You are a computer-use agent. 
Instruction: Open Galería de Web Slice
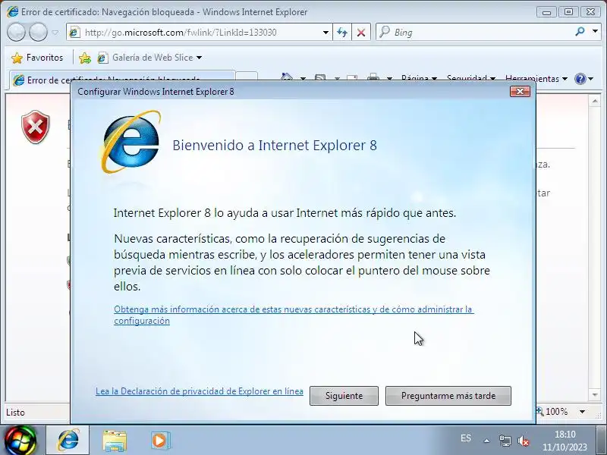click(152, 58)
